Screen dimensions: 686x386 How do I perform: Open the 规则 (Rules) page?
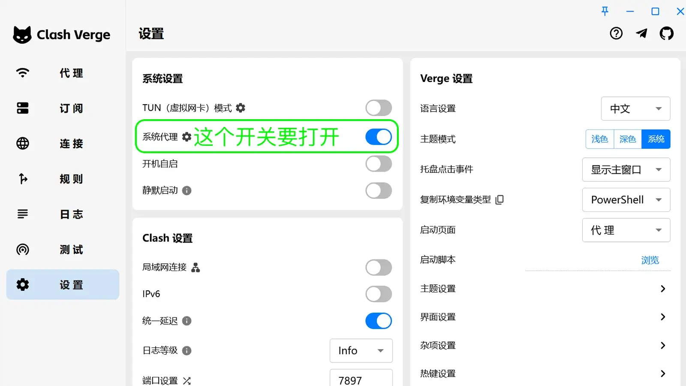(x=63, y=179)
